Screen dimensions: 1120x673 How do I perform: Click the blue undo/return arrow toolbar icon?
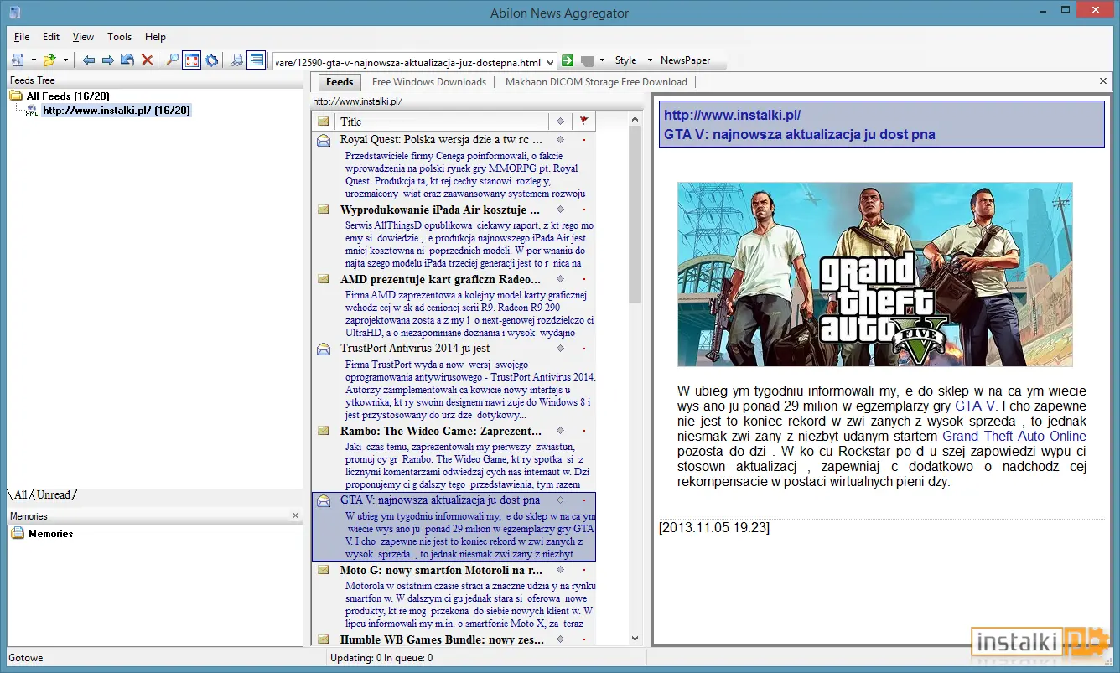[127, 60]
